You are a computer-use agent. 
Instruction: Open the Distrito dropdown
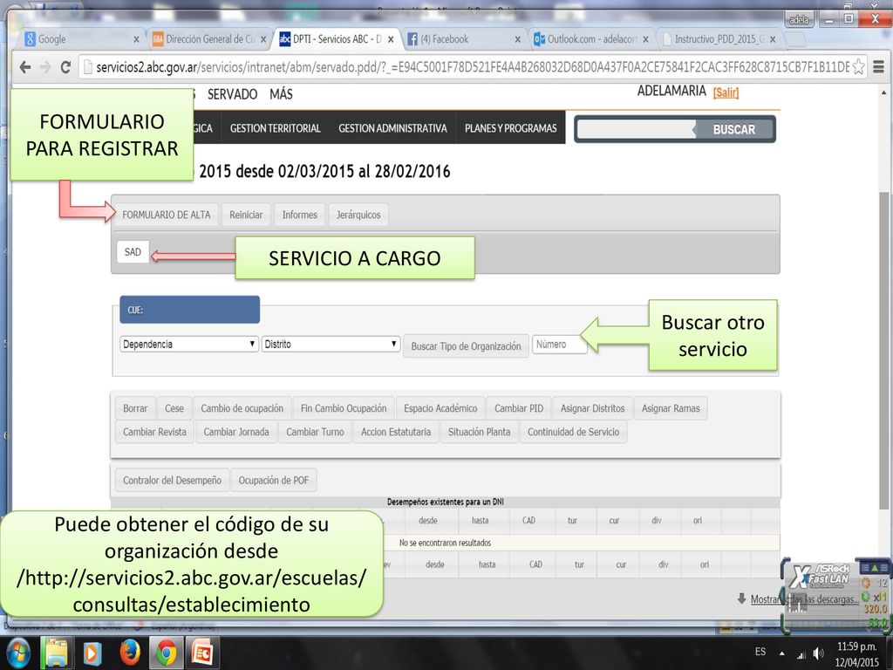click(x=331, y=344)
